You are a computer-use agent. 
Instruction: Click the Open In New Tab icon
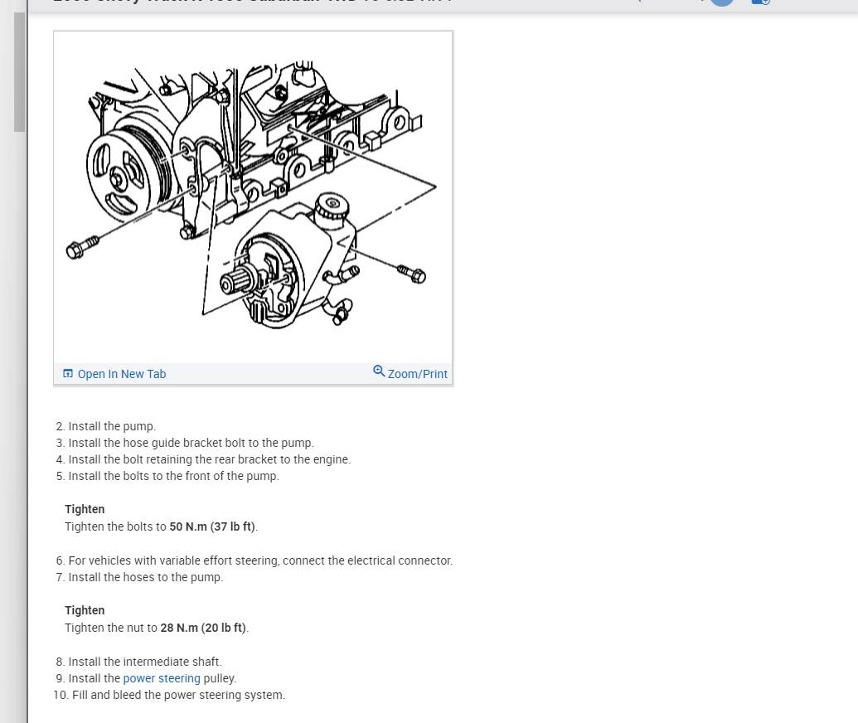[x=68, y=374]
